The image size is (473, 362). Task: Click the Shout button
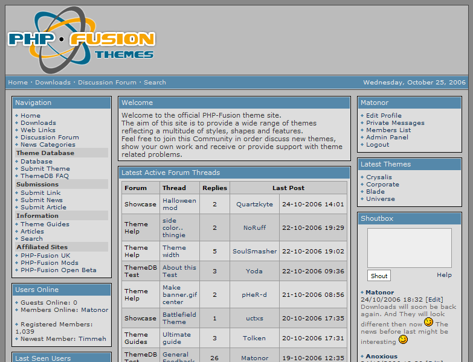[379, 276]
